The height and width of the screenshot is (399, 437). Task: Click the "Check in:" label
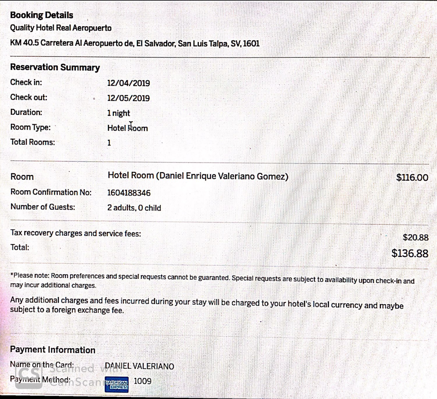point(26,82)
